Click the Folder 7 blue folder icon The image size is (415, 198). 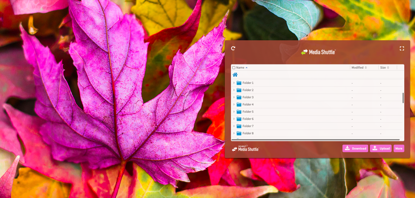[239, 126]
